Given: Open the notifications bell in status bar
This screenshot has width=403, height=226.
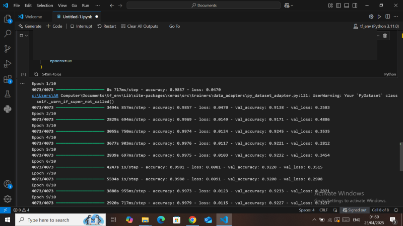Looking at the screenshot, I should pos(396,210).
